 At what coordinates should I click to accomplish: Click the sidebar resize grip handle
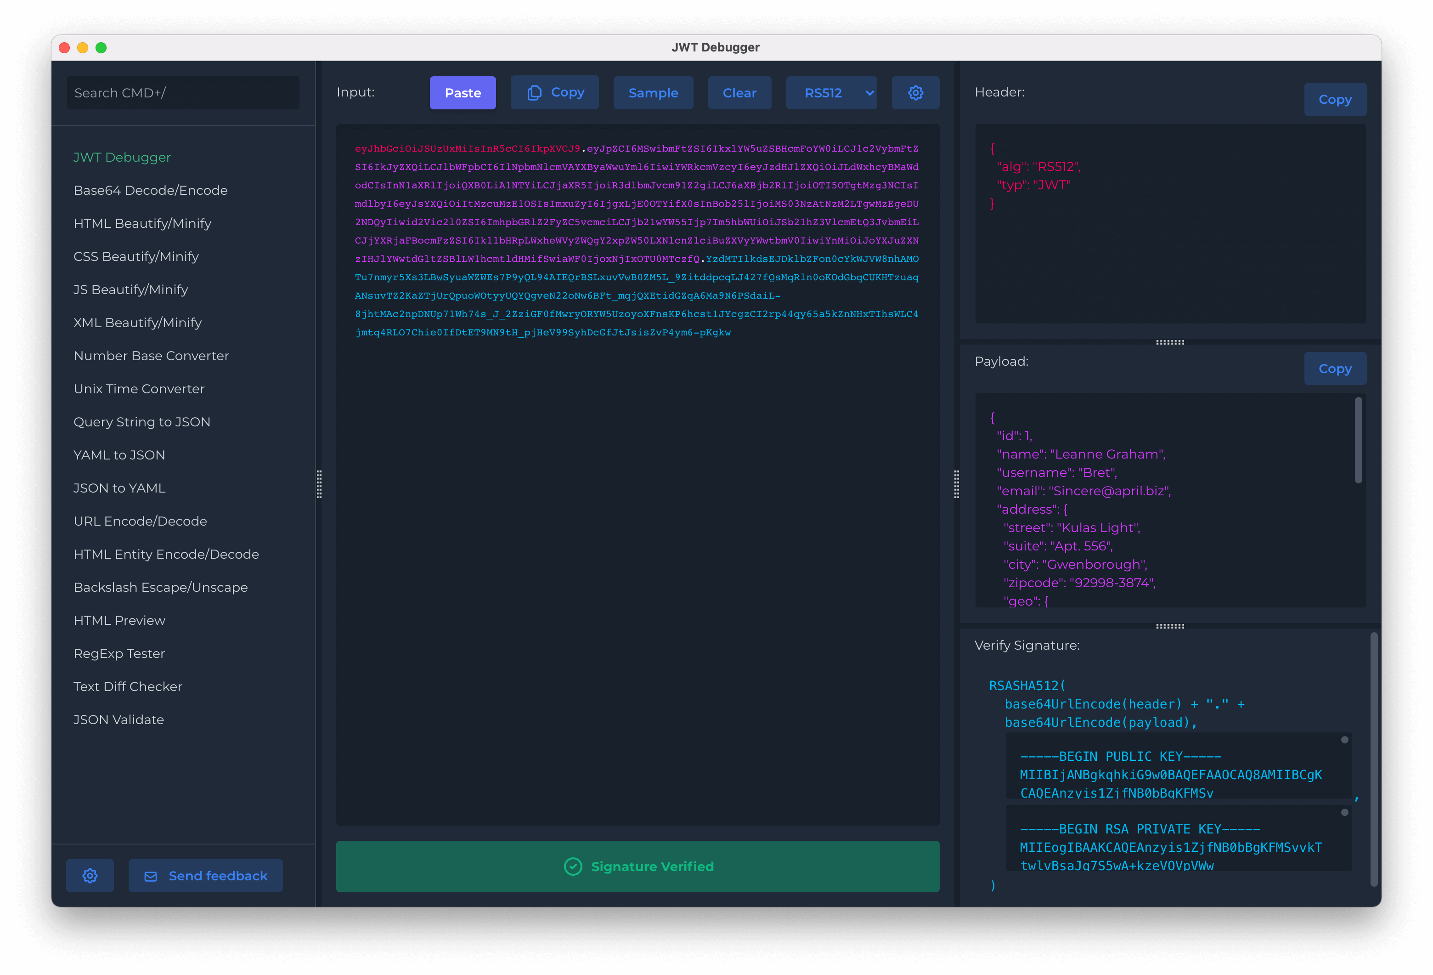coord(319,484)
